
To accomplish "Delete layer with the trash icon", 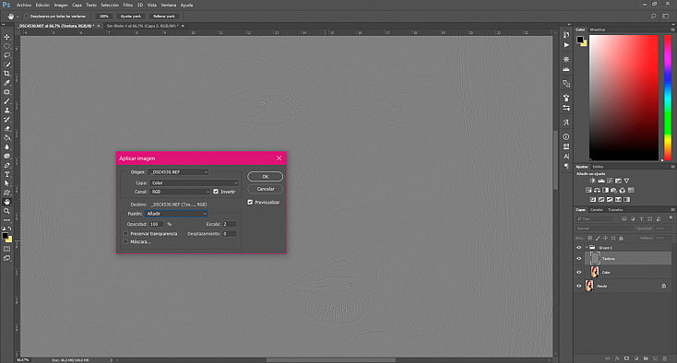I will pos(664,358).
